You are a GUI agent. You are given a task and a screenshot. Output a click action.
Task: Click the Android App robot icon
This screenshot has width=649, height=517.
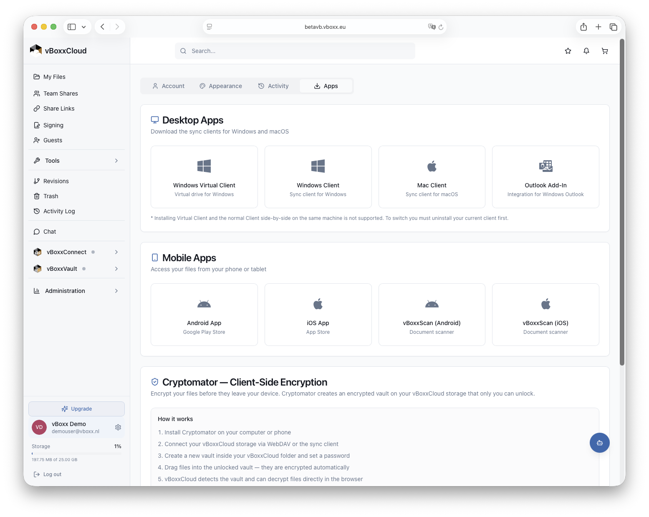pos(204,304)
